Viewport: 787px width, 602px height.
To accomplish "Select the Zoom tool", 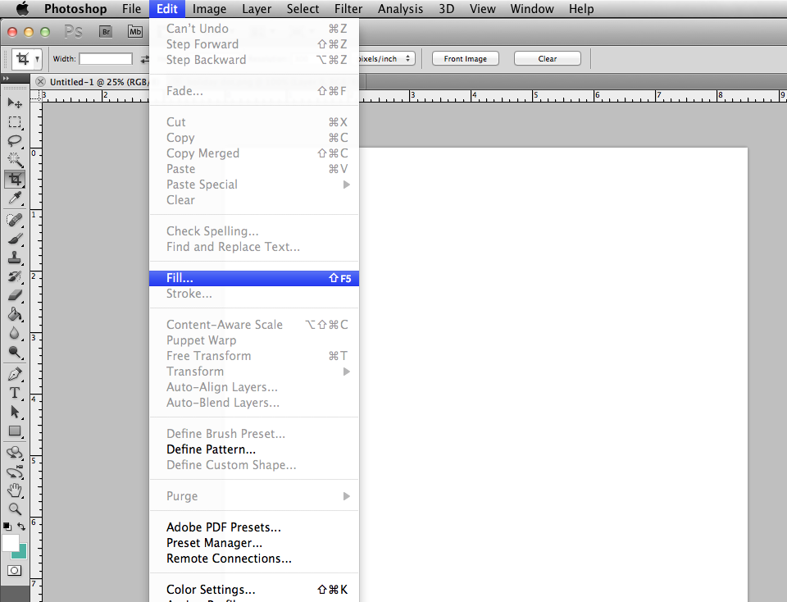I will 15,509.
